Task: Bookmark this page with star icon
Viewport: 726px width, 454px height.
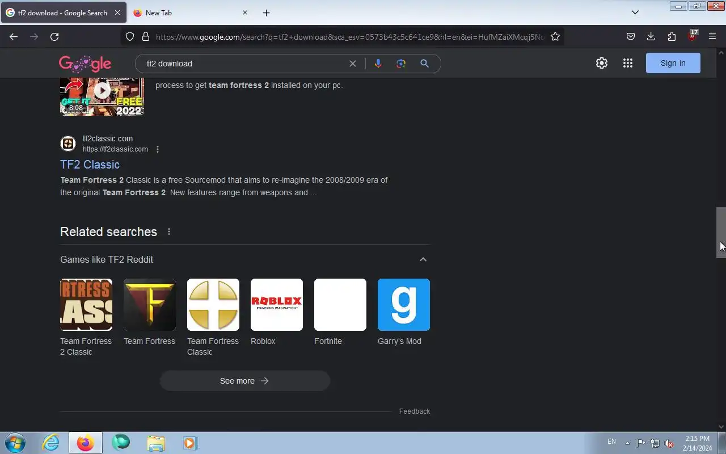Action: (555, 37)
